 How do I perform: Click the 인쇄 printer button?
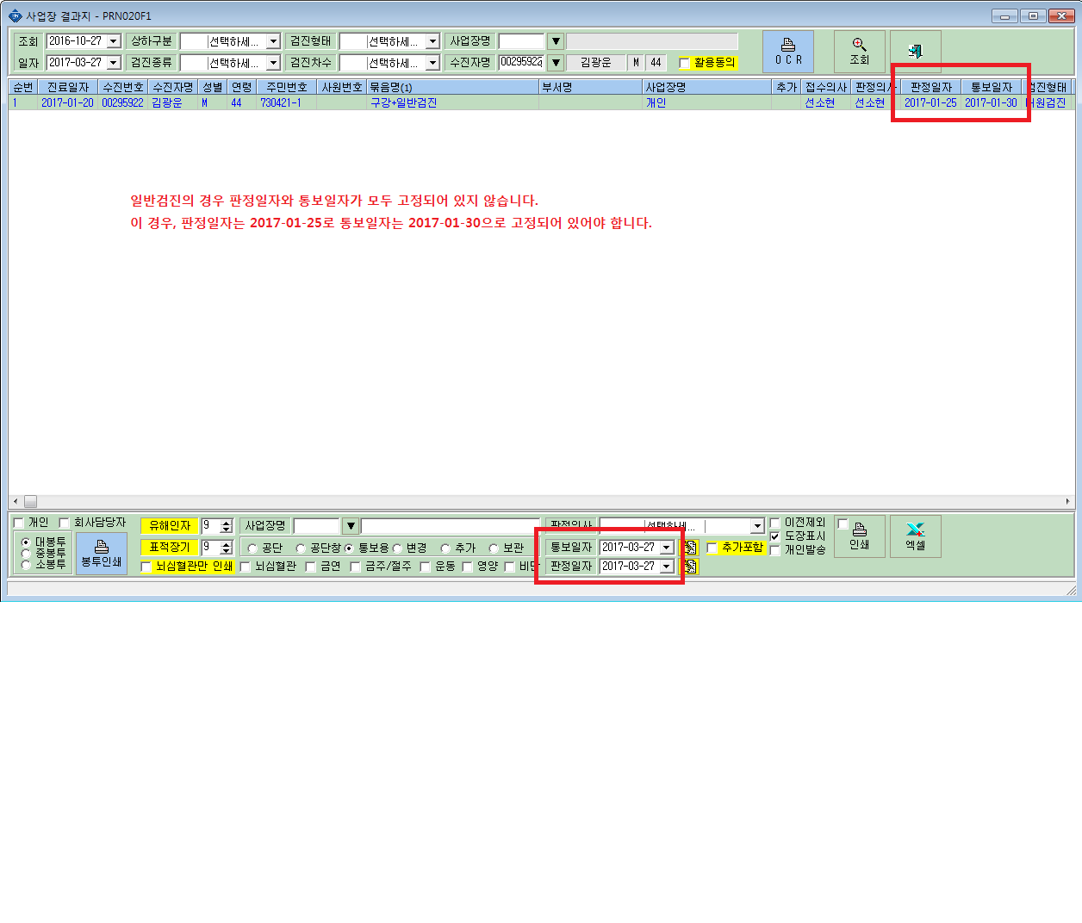(859, 536)
